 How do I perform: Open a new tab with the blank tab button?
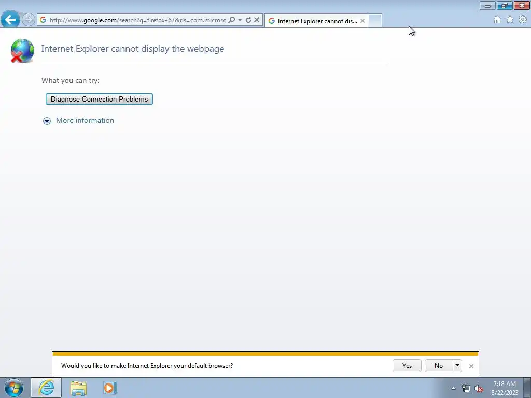375,21
